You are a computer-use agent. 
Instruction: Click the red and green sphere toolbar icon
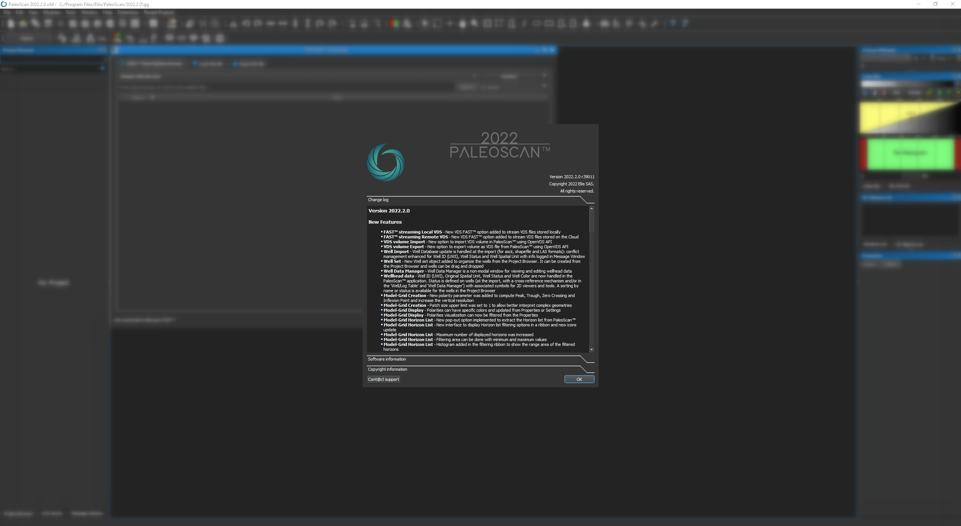click(x=394, y=23)
